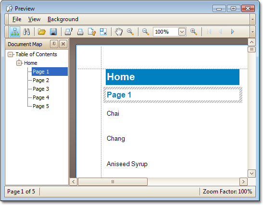Save the document with the floppy icon
263x205 pixels.
pyautogui.click(x=53, y=32)
